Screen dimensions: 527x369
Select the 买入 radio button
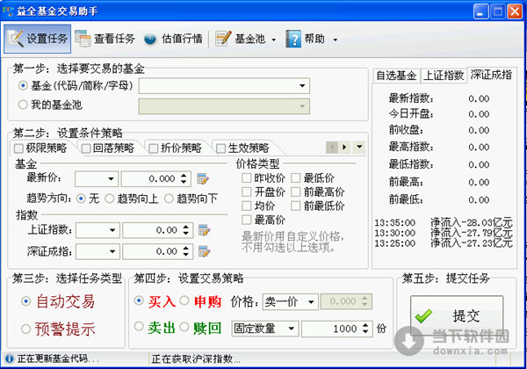tap(139, 300)
